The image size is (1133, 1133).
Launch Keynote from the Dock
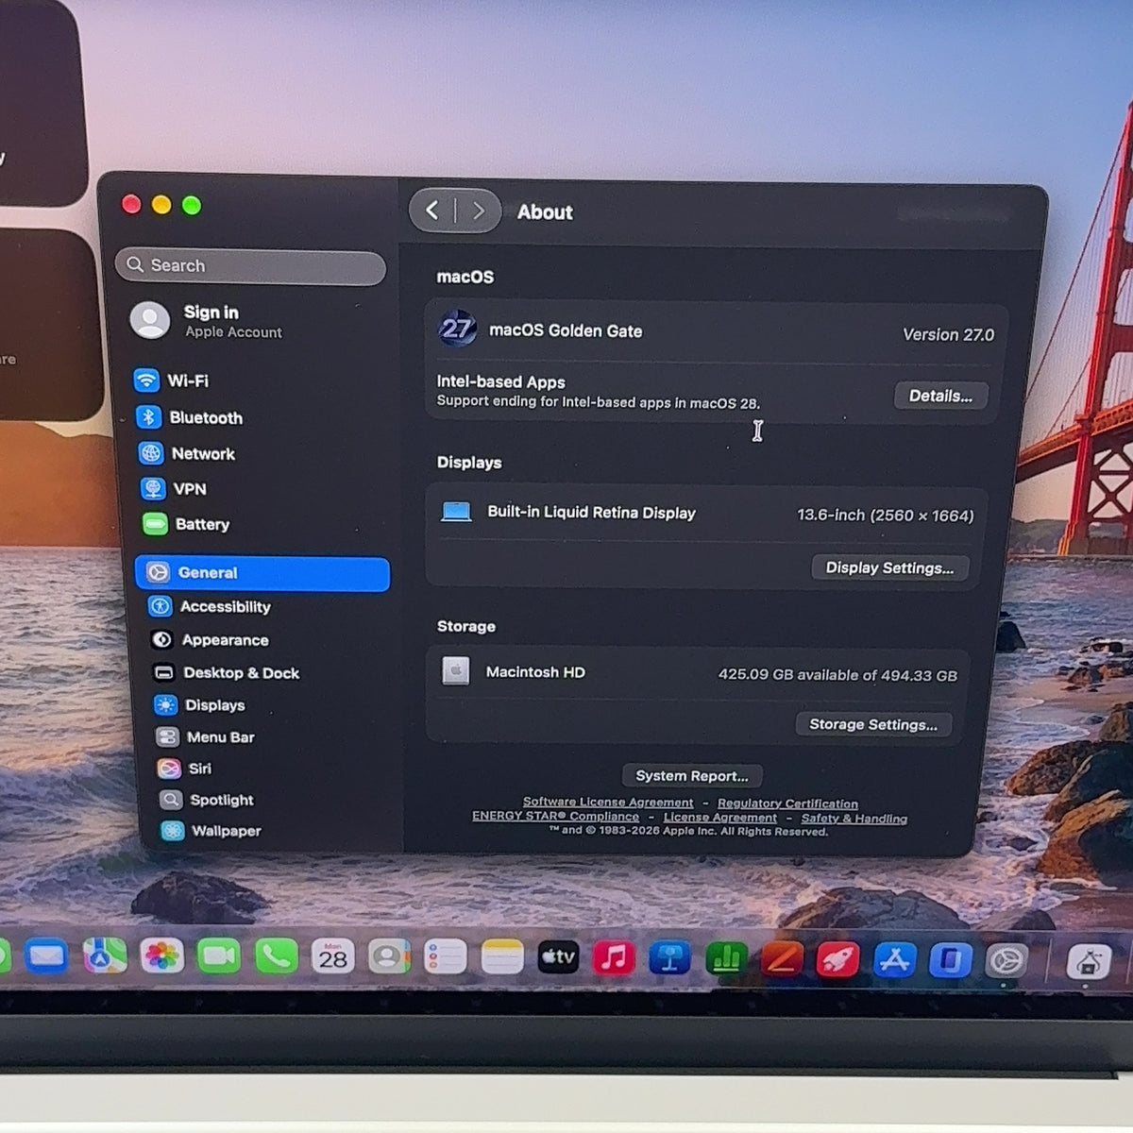[x=669, y=958]
